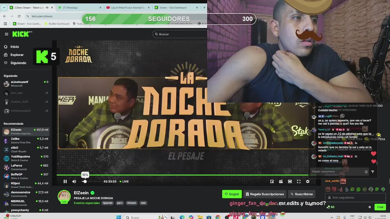The width and height of the screenshot is (390, 219).
Task: Open site information icon in address bar
Action: 28,16
